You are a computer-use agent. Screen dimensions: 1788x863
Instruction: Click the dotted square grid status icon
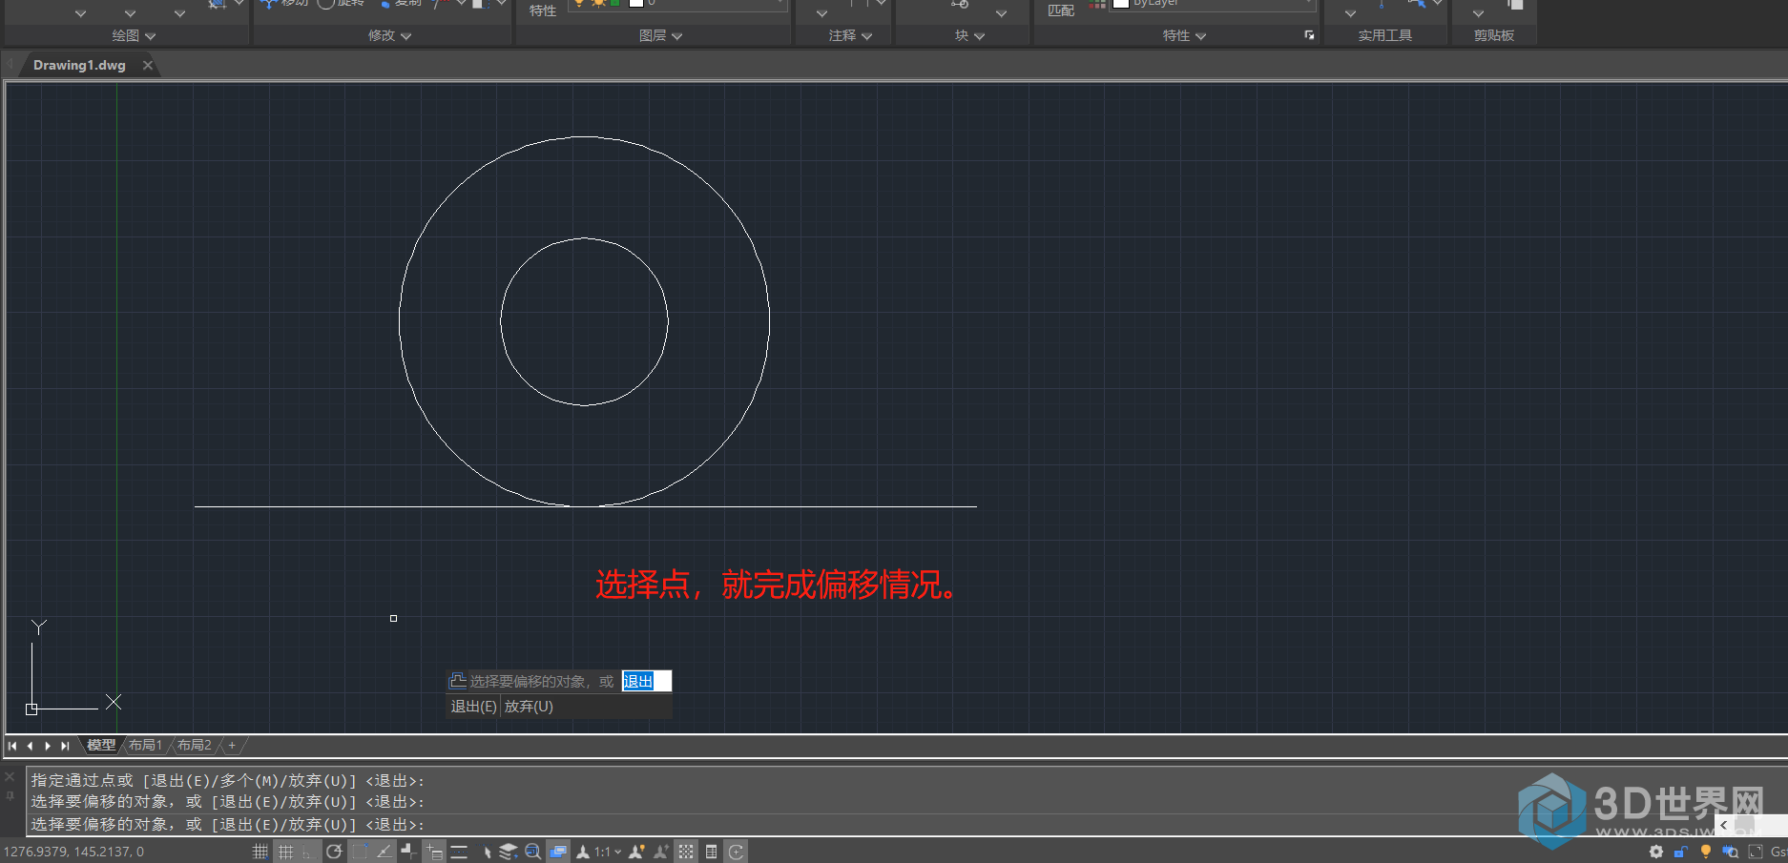click(686, 852)
